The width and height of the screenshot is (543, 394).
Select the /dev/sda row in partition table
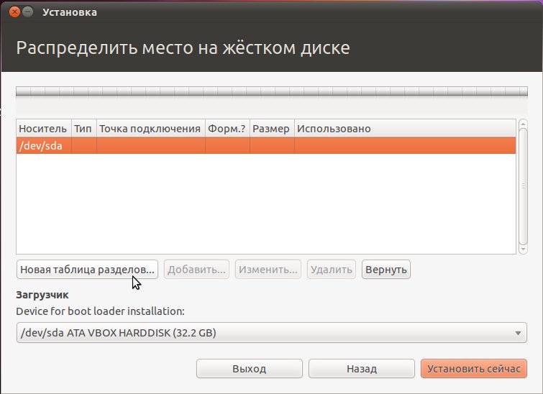click(x=266, y=145)
